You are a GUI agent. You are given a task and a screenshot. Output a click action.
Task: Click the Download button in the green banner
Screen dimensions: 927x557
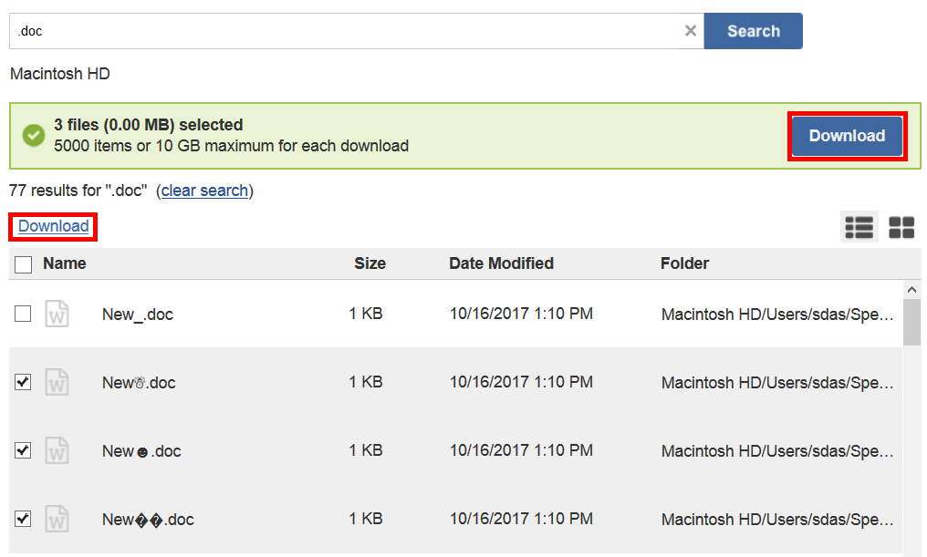(846, 135)
